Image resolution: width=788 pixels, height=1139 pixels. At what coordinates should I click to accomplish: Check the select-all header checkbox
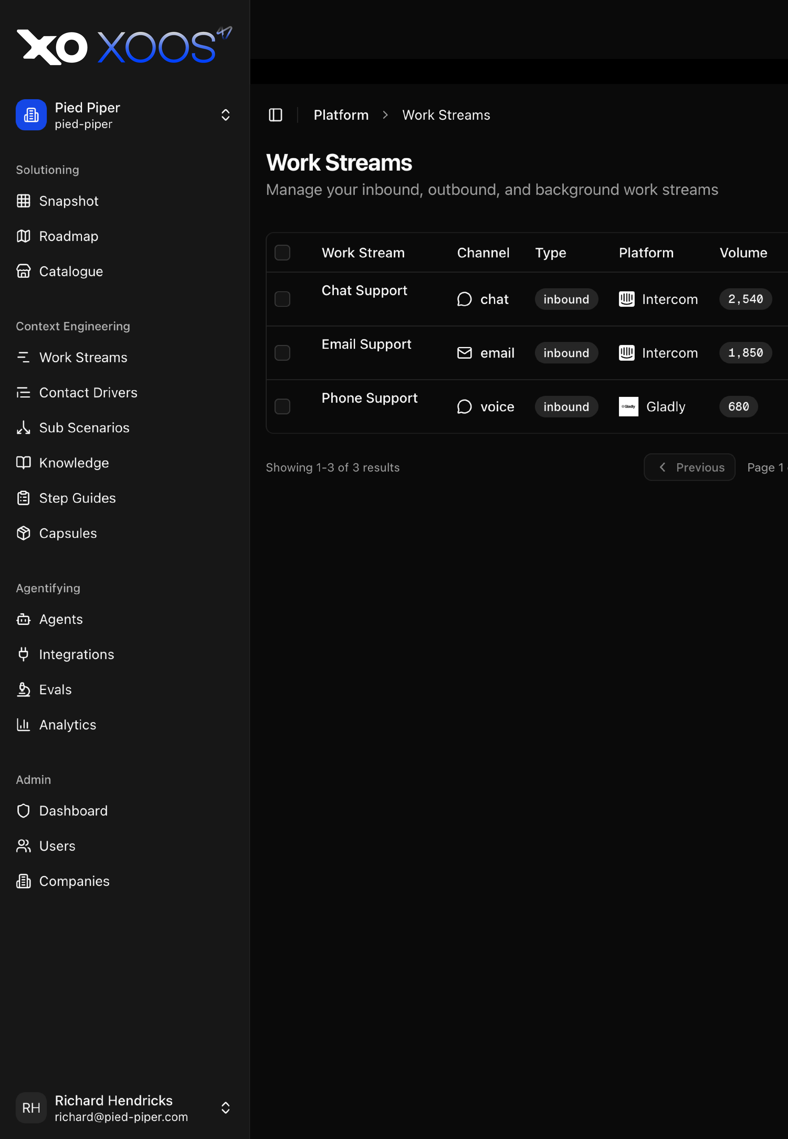[x=282, y=253]
